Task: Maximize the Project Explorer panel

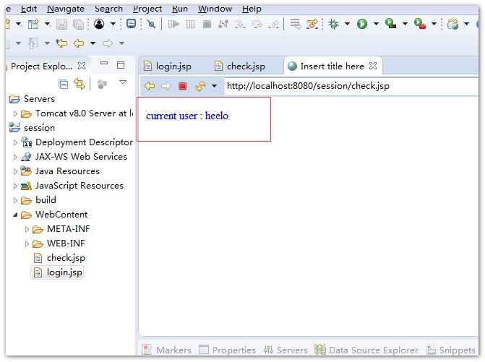Action: point(121,65)
